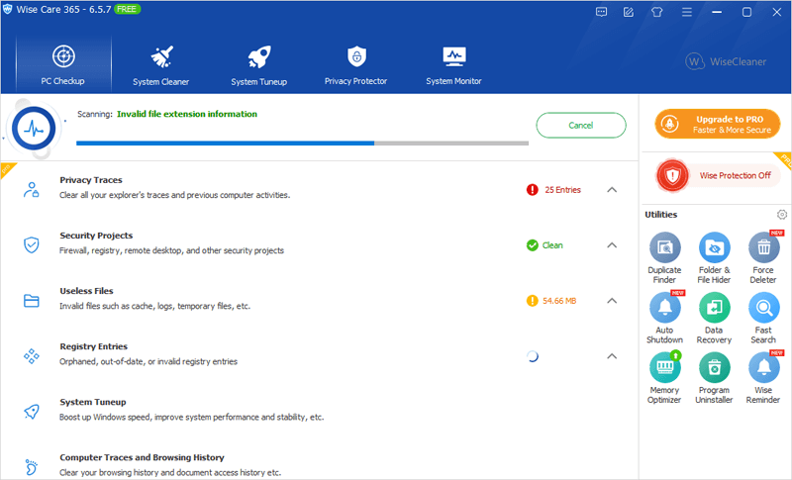Viewport: 792px width, 480px height.
Task: Open the System Tuneup tab
Action: 259,65
